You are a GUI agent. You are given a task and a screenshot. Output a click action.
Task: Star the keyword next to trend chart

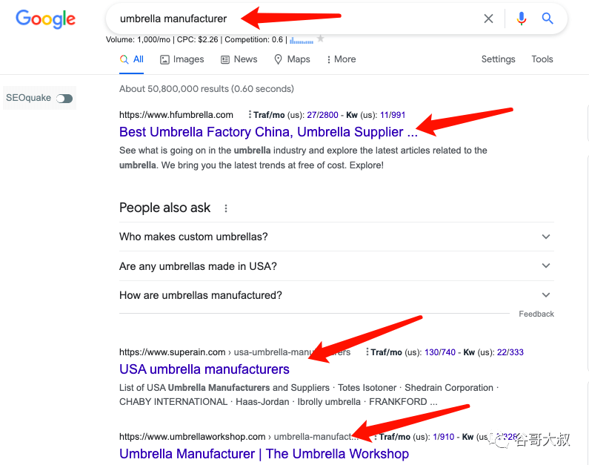pos(320,39)
